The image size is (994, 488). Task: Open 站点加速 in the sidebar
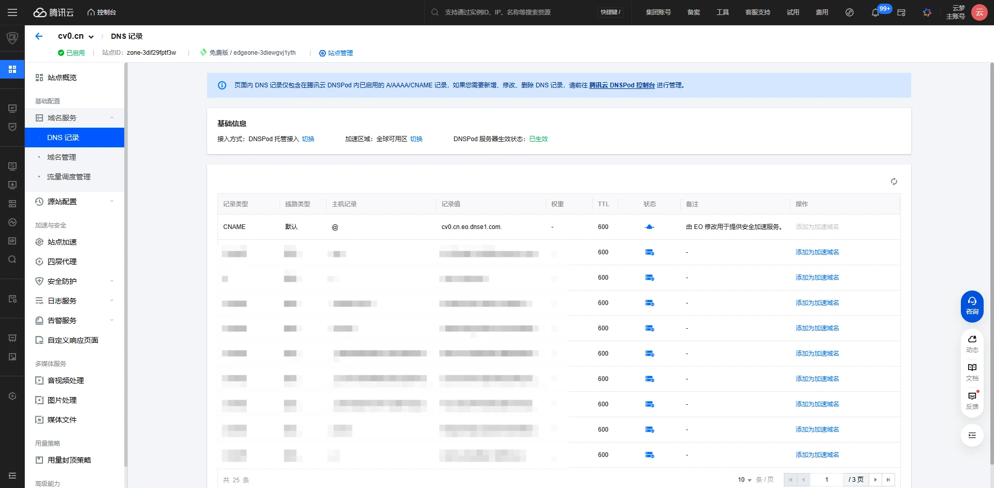(62, 242)
